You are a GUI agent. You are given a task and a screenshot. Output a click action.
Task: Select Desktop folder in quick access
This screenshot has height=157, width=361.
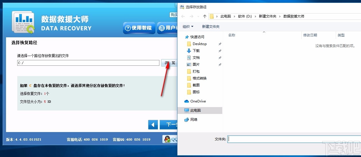(x=200, y=44)
